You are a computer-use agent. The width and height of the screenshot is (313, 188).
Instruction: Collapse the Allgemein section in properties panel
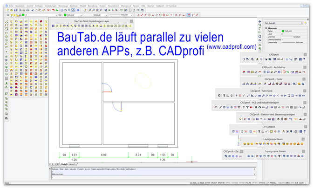click(266, 28)
